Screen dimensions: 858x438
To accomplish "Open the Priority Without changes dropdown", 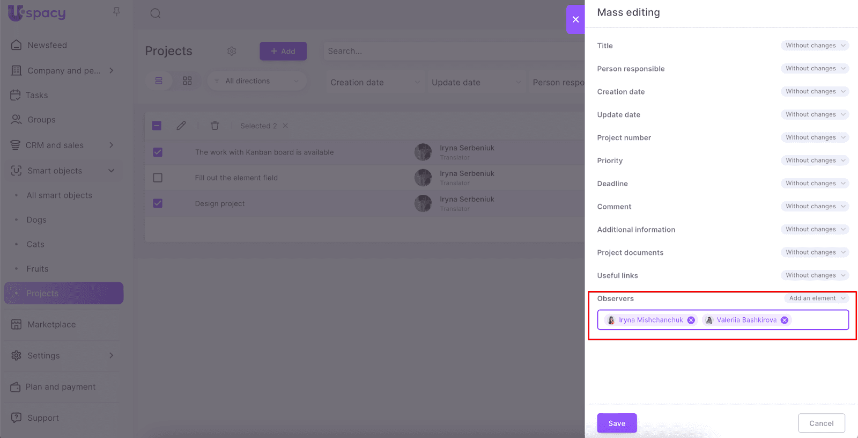I will point(815,160).
